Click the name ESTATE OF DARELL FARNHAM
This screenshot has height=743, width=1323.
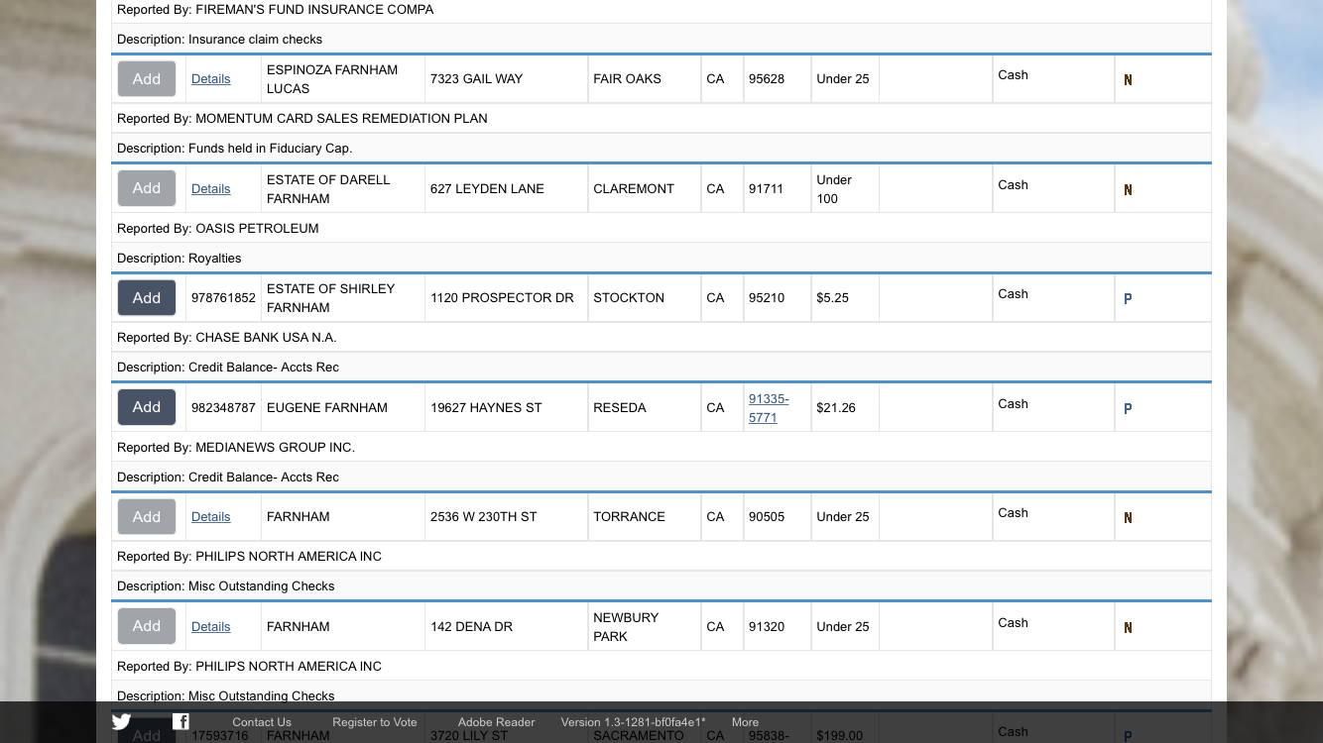(328, 189)
